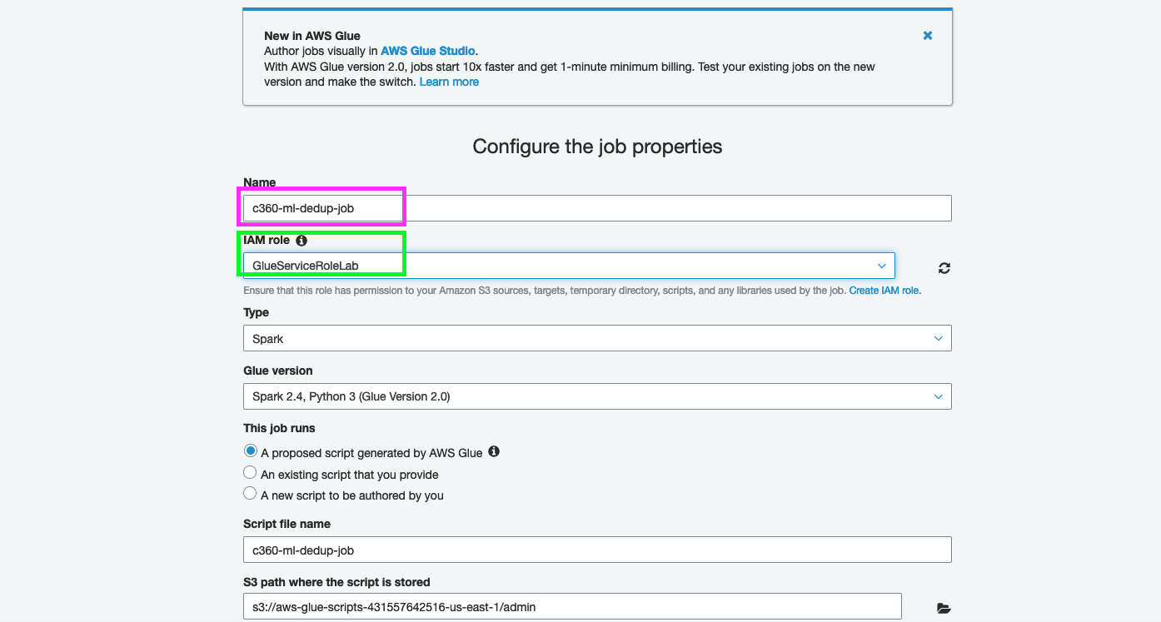Viewport: 1161px width, 622px height.
Task: Click info icon beside proposed script option
Action: pyautogui.click(x=494, y=451)
